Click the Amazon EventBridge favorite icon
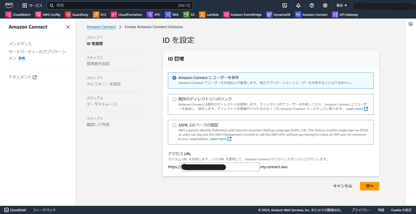The height and width of the screenshot is (214, 416). coord(226,15)
